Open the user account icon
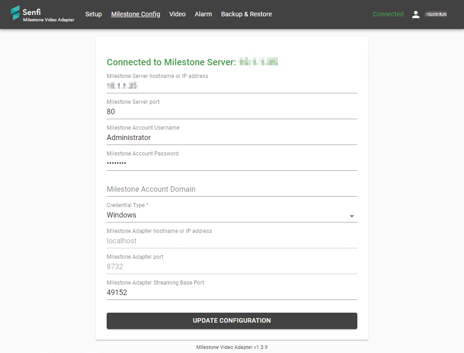 click(x=416, y=14)
